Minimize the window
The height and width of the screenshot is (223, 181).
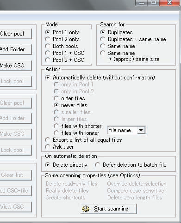tap(141, 3)
